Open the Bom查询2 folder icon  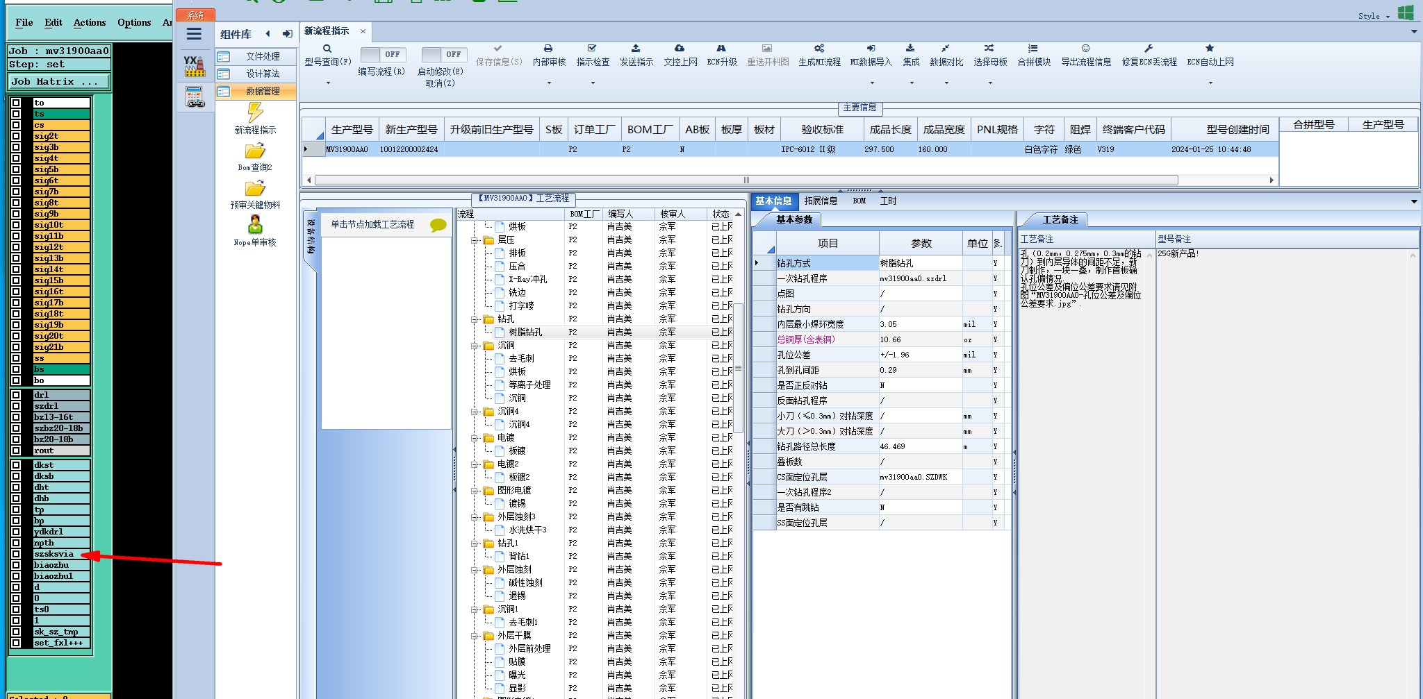click(x=255, y=151)
